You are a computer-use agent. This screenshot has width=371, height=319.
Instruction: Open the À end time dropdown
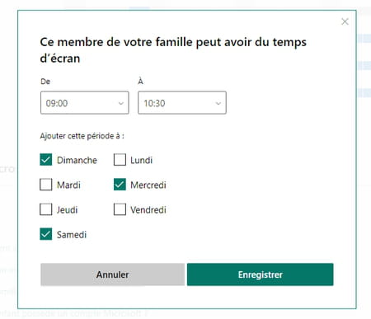182,103
